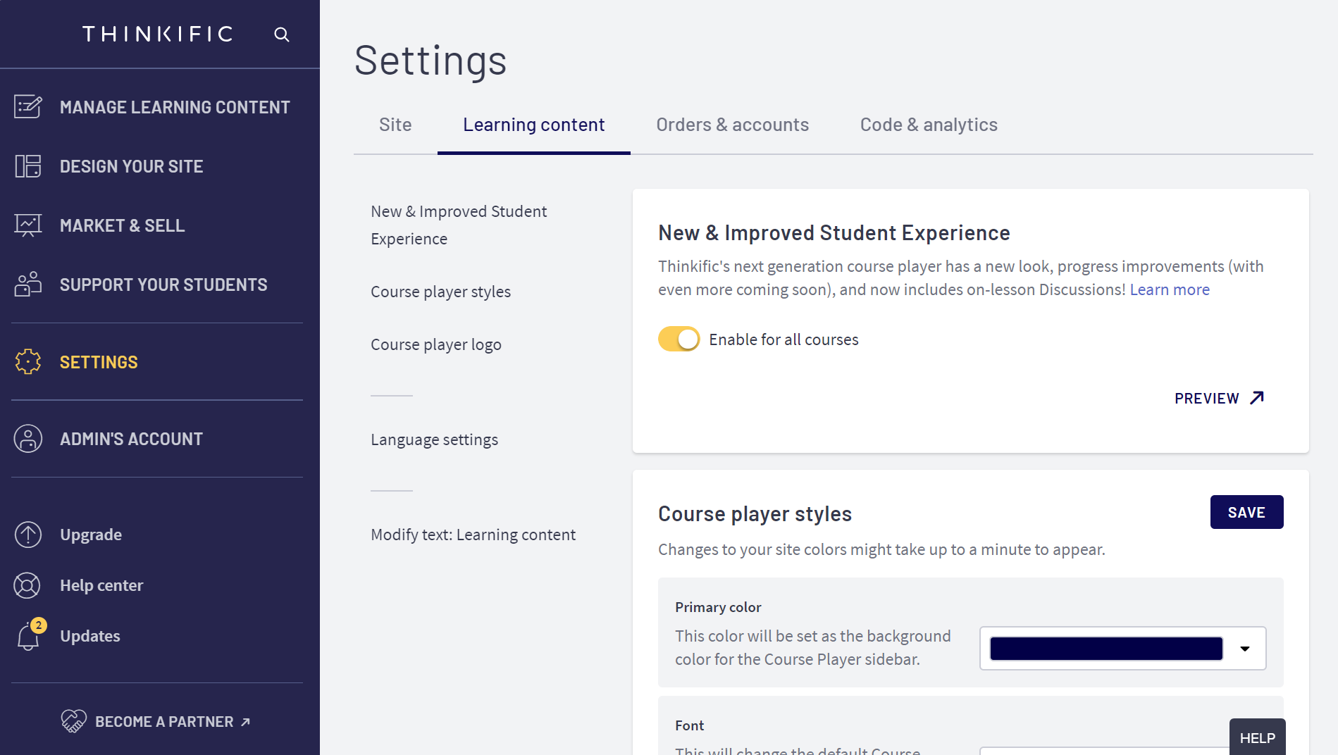
Task: Click Become a Partner link
Action: click(x=164, y=721)
